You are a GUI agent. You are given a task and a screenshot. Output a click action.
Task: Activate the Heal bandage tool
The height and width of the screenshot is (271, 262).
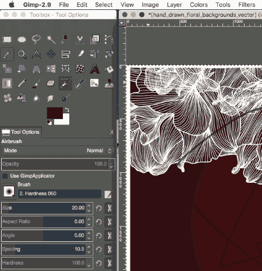[x=7, y=98]
